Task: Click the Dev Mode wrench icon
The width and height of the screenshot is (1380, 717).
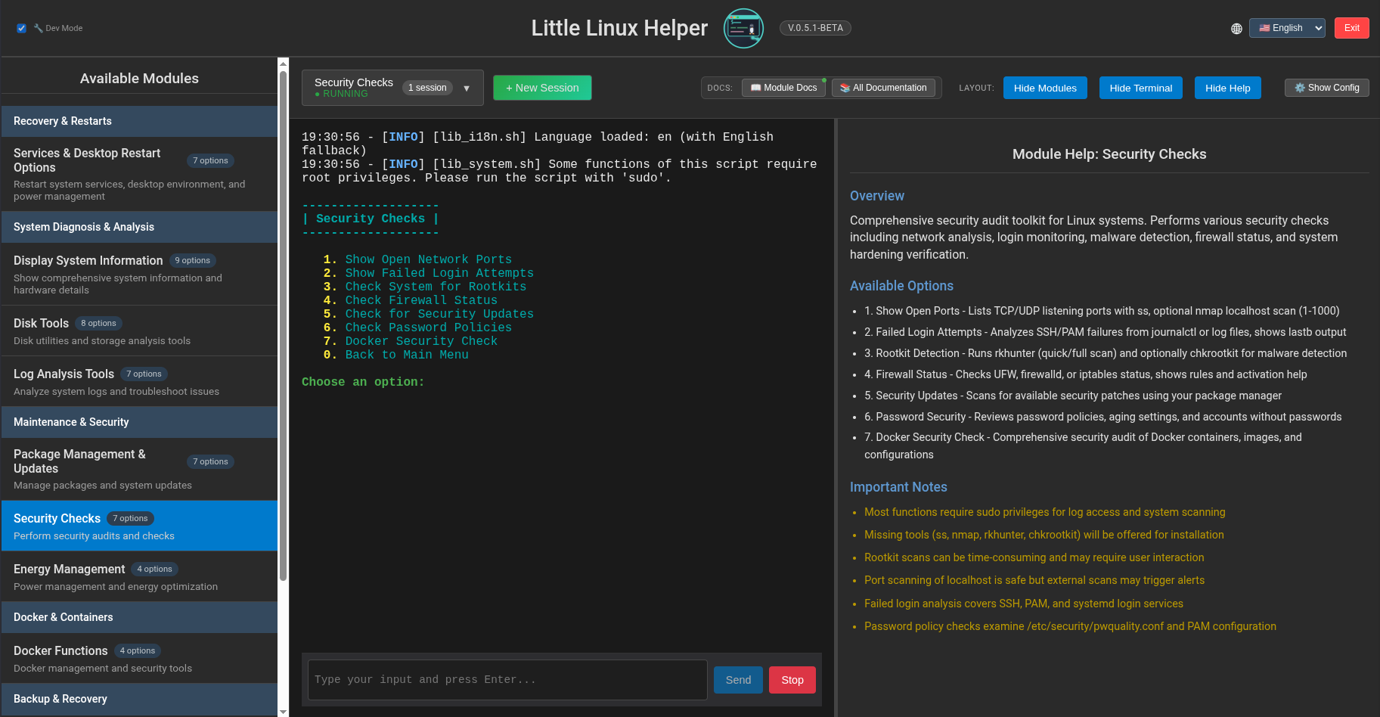Action: 39,28
